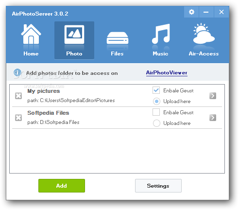The height and width of the screenshot is (210, 239).
Task: Remove the Softpedia Files folder entry
Action: point(18,118)
